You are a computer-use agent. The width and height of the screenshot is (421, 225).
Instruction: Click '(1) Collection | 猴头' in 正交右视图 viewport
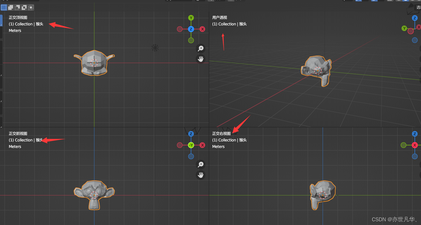click(x=229, y=140)
